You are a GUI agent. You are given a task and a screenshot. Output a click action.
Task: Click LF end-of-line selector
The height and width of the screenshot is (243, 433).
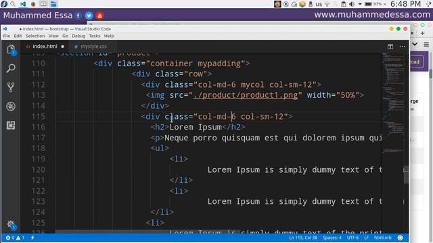(x=366, y=238)
